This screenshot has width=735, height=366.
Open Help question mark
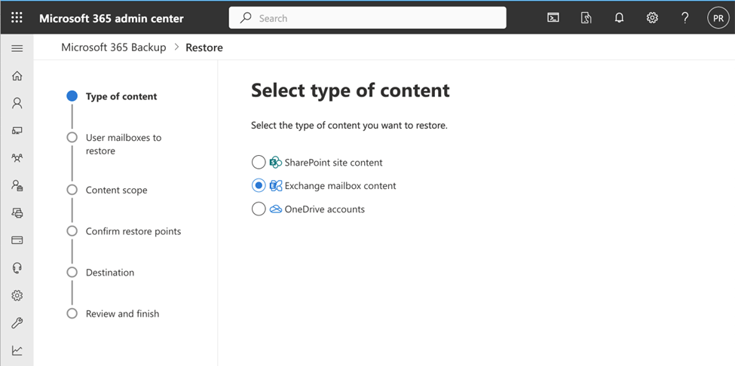click(x=684, y=18)
